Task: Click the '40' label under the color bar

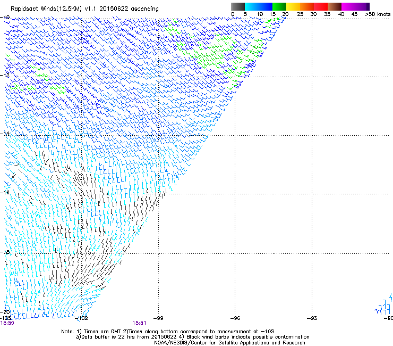Action: 341,14
